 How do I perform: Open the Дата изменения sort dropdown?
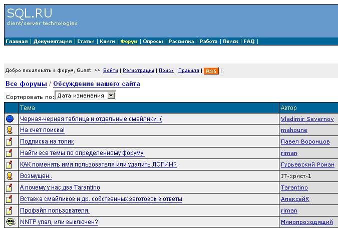(x=111, y=95)
